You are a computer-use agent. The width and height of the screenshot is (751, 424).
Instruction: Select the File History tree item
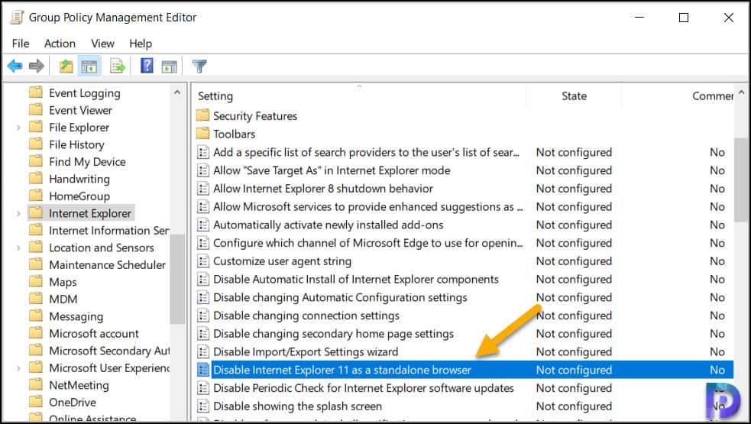click(x=76, y=144)
